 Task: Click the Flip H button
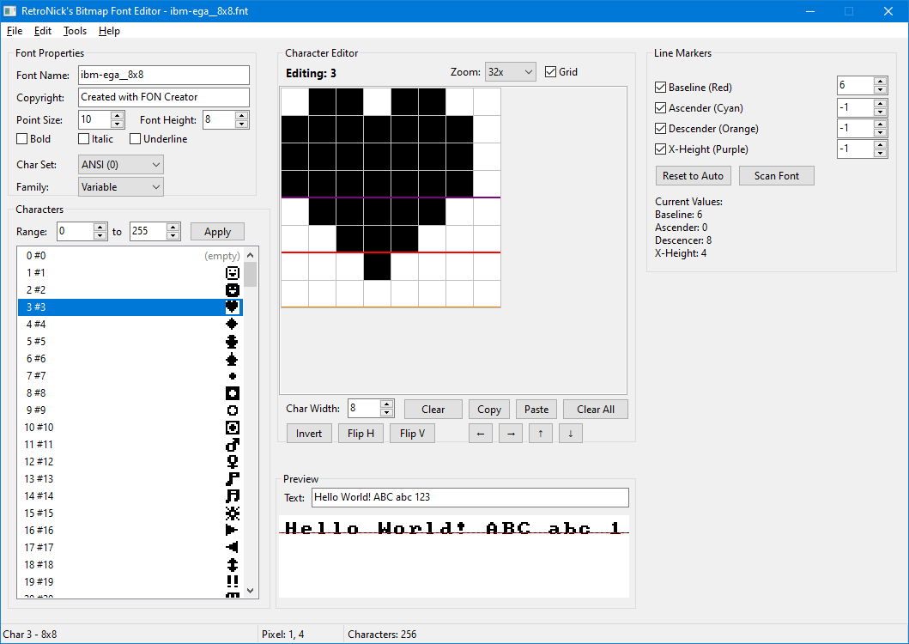[361, 434]
